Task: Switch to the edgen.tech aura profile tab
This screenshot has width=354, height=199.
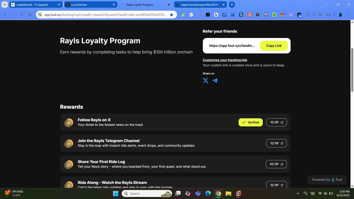Action: click(x=201, y=5)
